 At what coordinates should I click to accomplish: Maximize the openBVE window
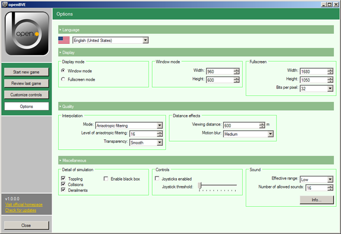tap(330, 4)
